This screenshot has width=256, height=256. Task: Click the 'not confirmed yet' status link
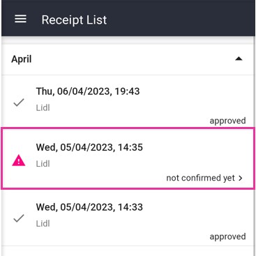[x=200, y=178]
